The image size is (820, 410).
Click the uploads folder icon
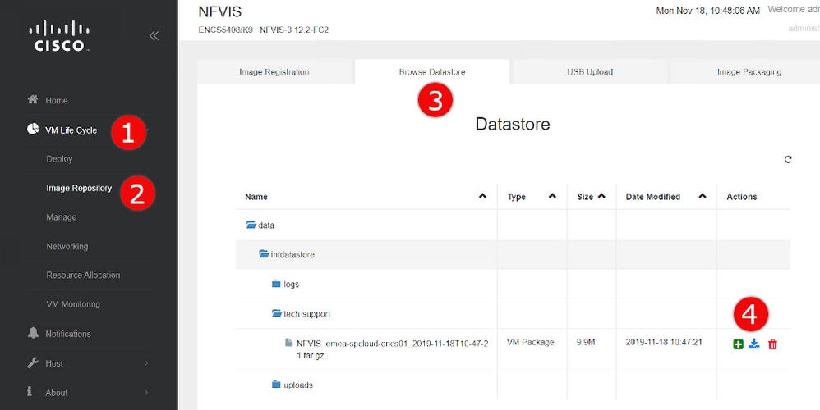click(x=277, y=385)
